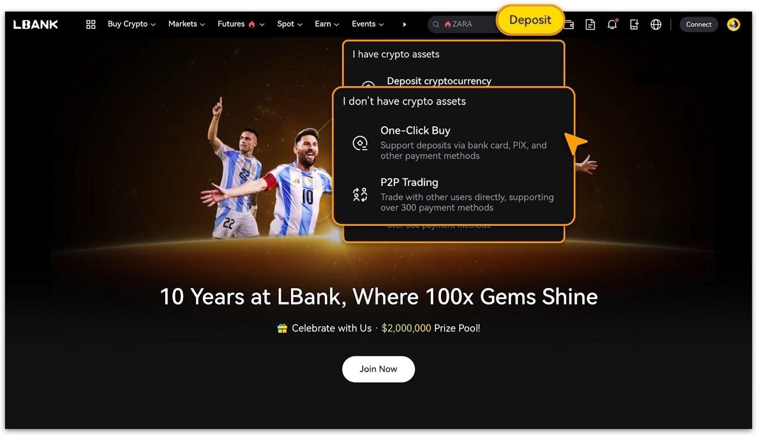The image size is (757, 435).
Task: Open the notifications bell icon
Action: coord(612,24)
